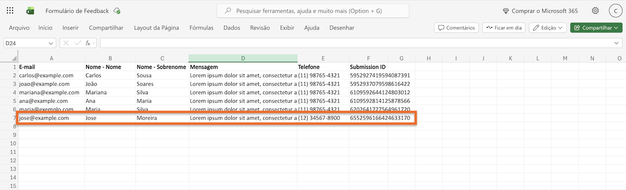
Task: Switch to the Exibir tab
Action: pyautogui.click(x=287, y=28)
